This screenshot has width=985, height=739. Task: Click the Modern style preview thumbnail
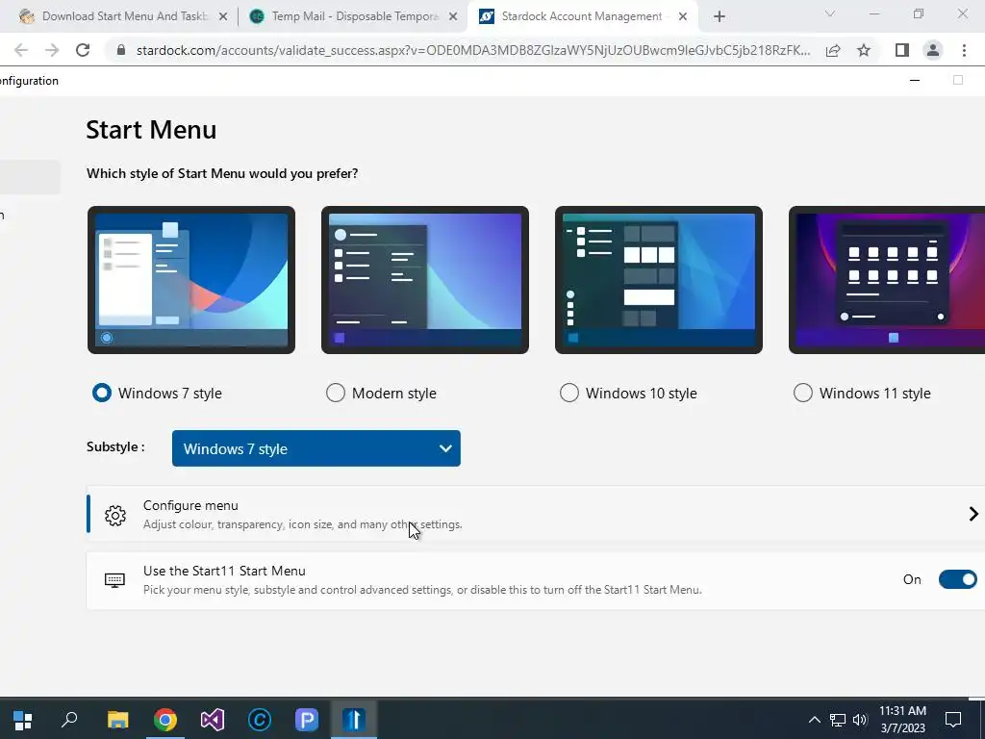click(x=424, y=280)
